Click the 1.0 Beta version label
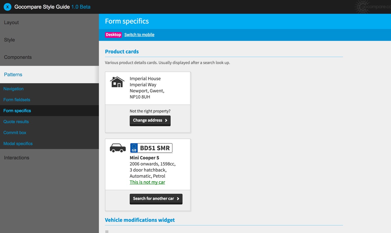This screenshot has height=233, width=391. tap(81, 7)
